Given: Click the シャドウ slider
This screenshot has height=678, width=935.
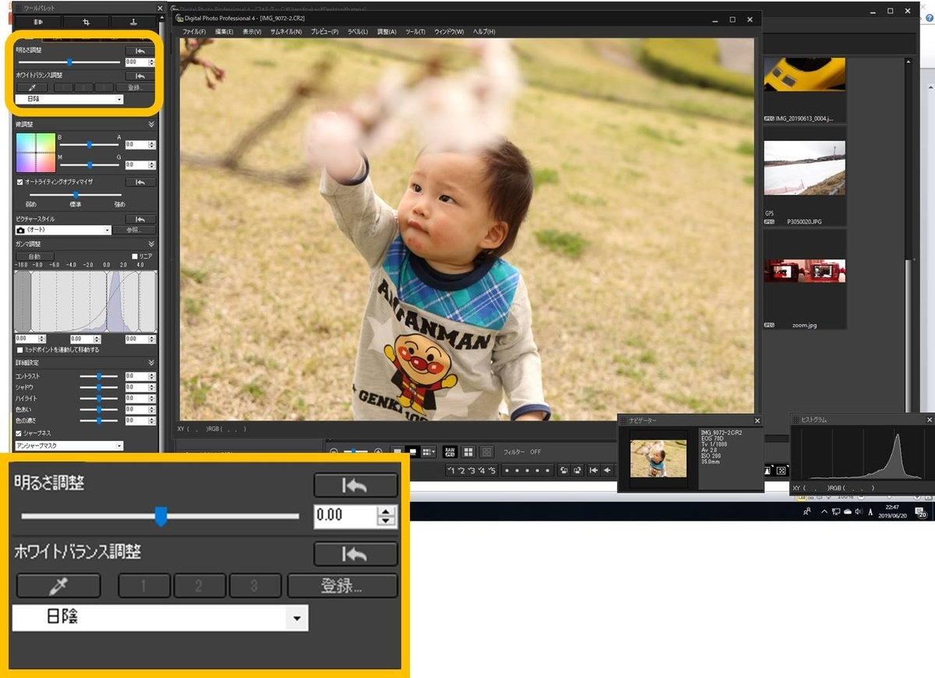Looking at the screenshot, I should 99,387.
